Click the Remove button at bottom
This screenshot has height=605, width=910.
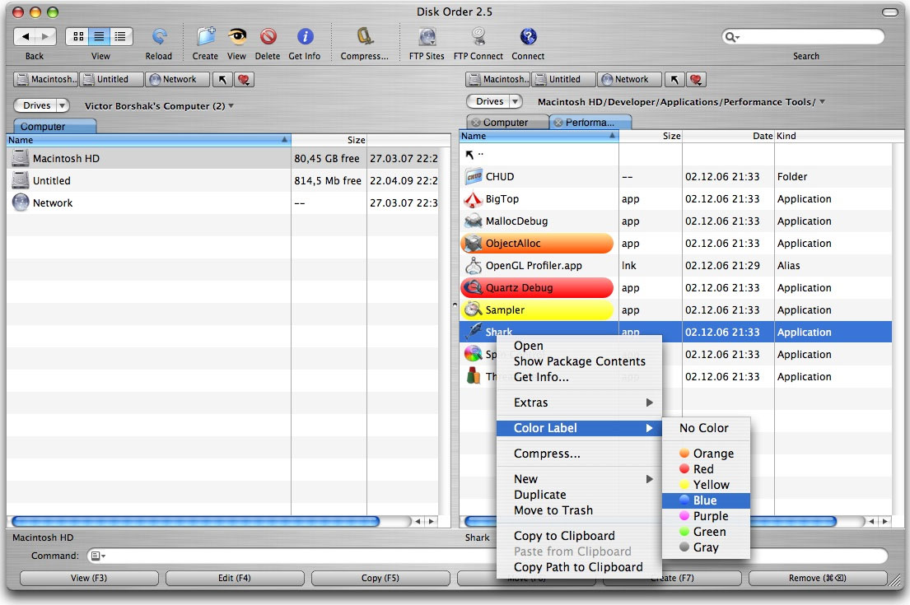coord(817,579)
